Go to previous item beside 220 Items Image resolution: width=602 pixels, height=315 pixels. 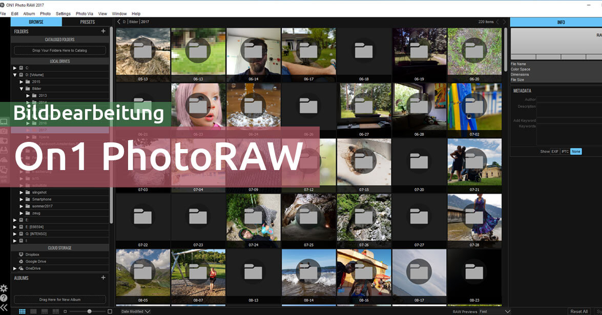pos(498,22)
